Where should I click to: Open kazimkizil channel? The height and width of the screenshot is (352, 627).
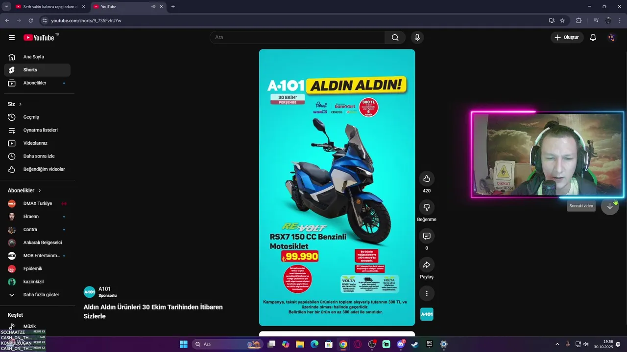[x=37, y=282]
